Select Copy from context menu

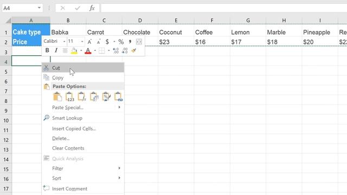coord(83,77)
